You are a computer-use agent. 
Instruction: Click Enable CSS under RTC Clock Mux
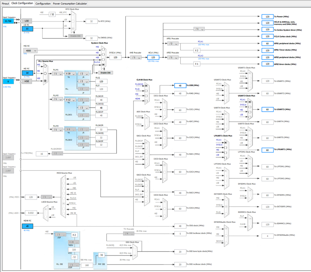(75, 36)
